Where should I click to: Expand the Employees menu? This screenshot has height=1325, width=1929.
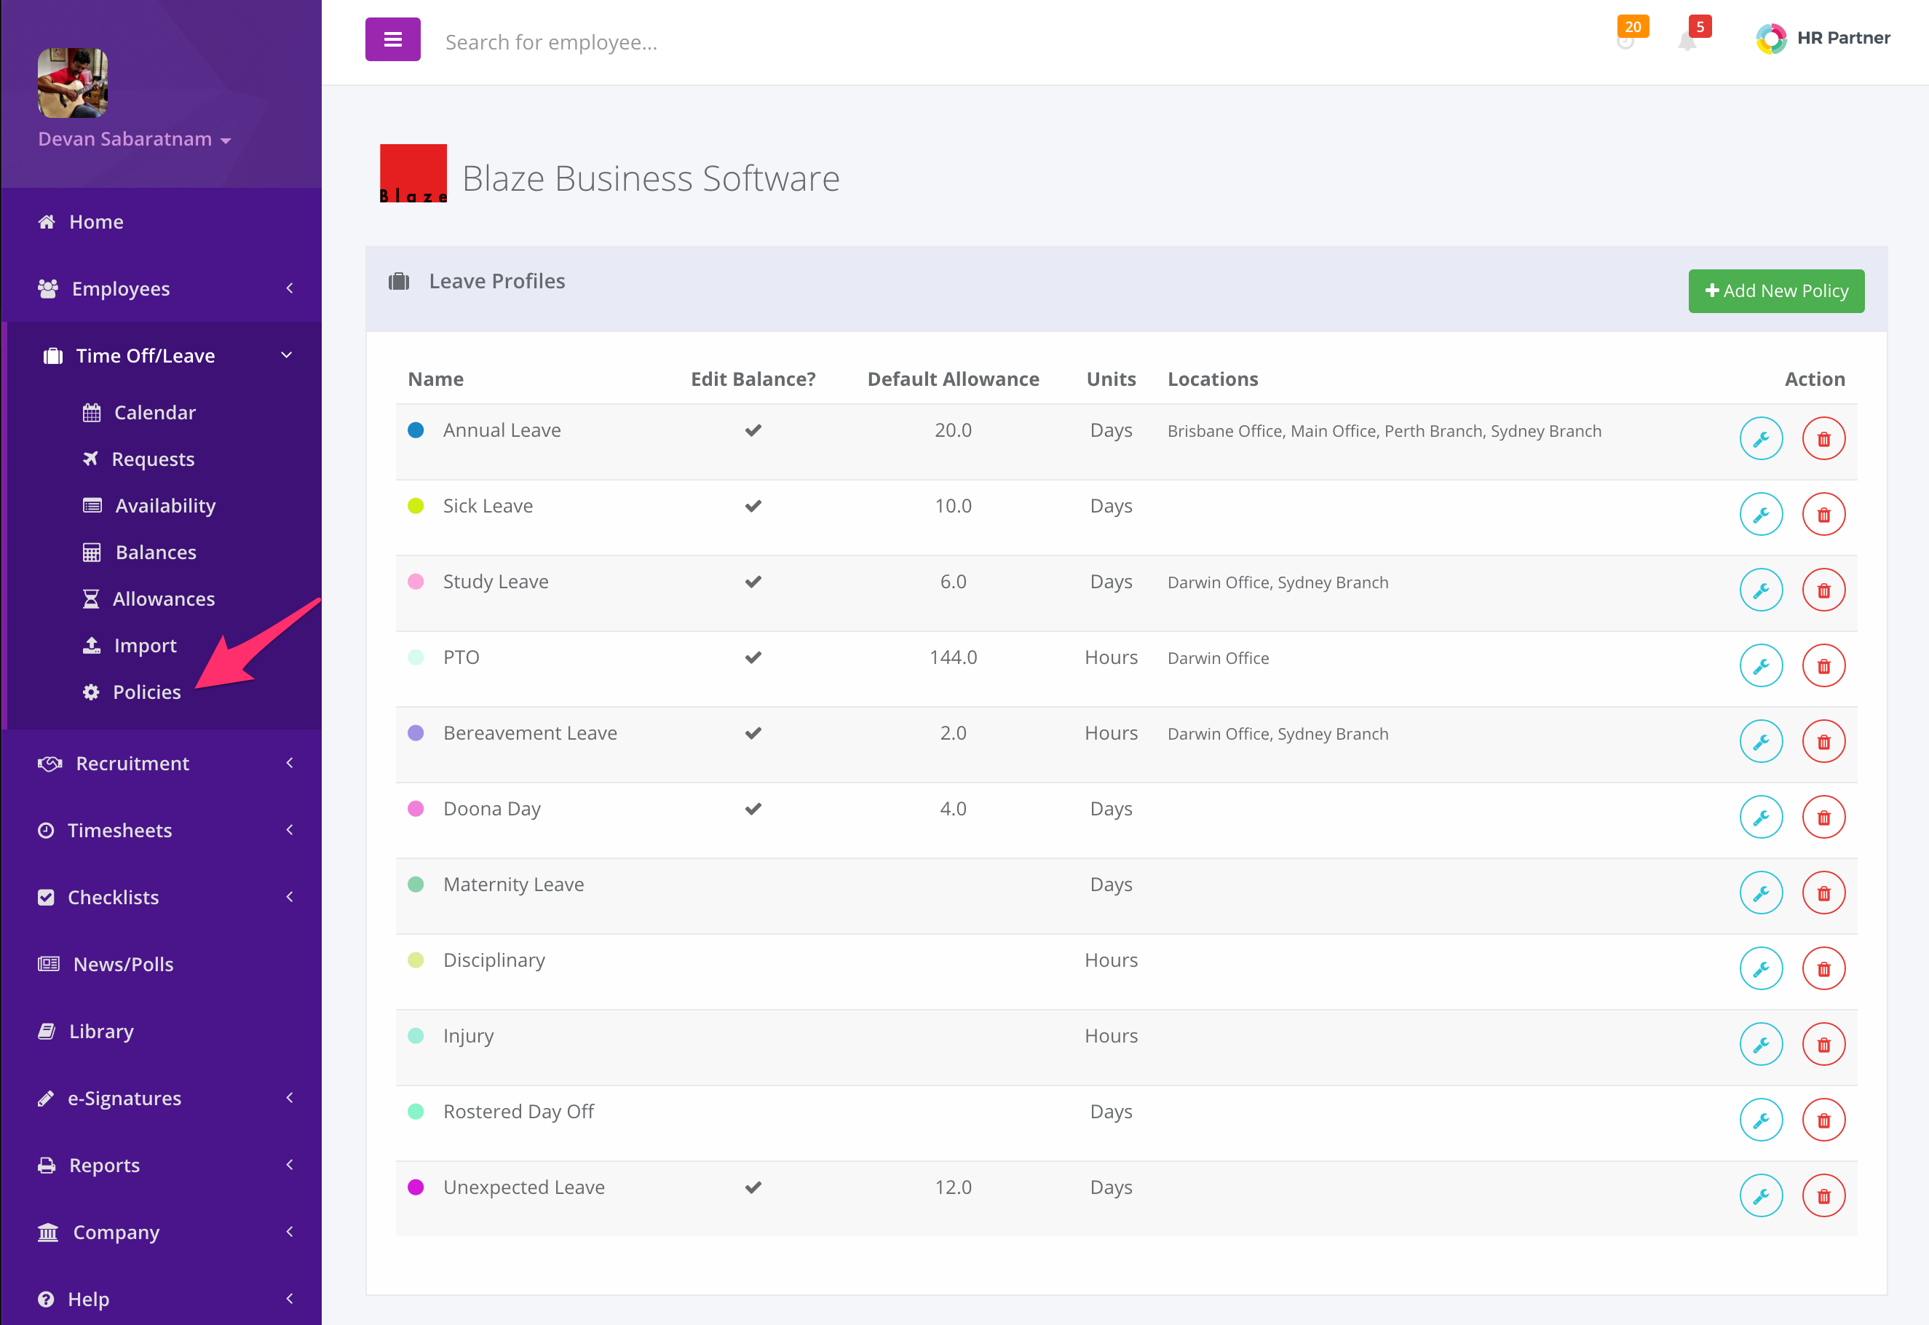click(161, 288)
